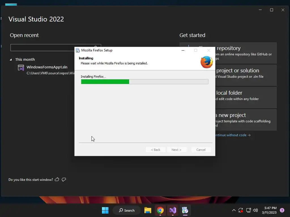The height and width of the screenshot is (217, 290).
Task: Open network settings from the tray
Action: (248, 210)
